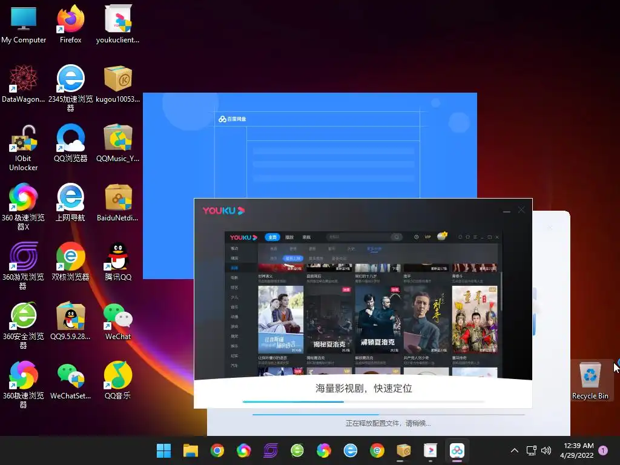Open 360安全浏览器 desktop shortcut
The image size is (620, 465).
[x=24, y=325]
